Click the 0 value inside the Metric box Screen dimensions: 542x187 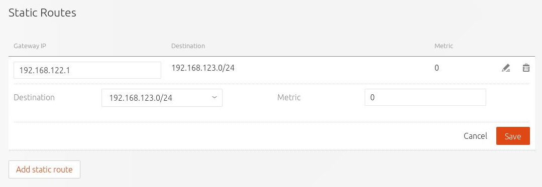coord(372,97)
